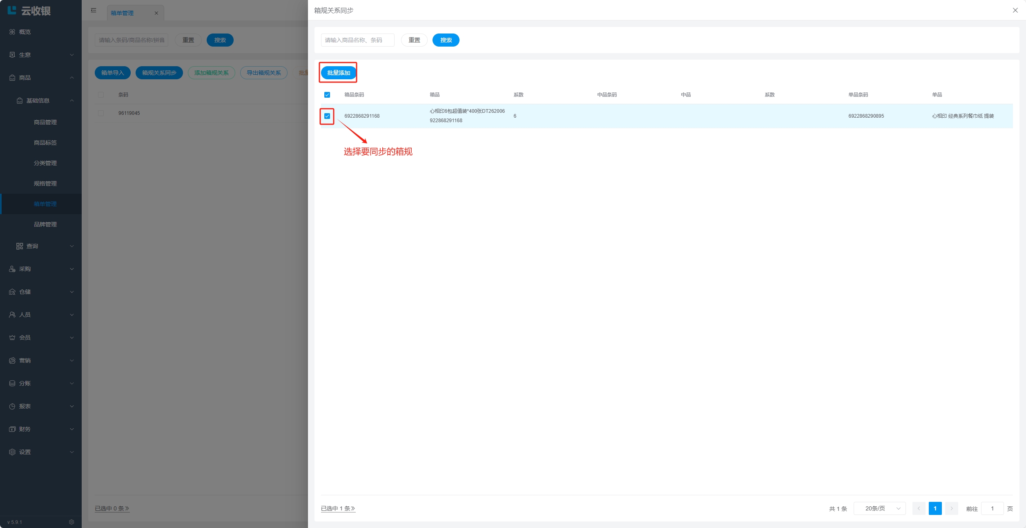Click the 请输入商品名称、条码 search field
Image resolution: width=1026 pixels, height=528 pixels.
357,40
